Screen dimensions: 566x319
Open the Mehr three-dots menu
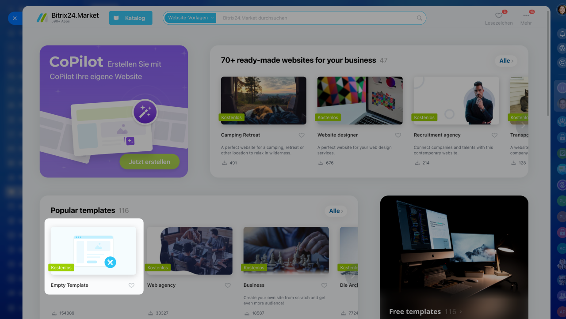pyautogui.click(x=526, y=15)
